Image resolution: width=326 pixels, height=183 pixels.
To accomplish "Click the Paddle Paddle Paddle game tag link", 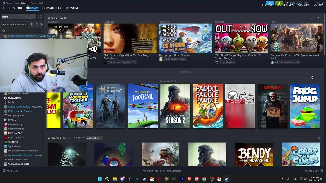I will pyautogui.click(x=172, y=59).
